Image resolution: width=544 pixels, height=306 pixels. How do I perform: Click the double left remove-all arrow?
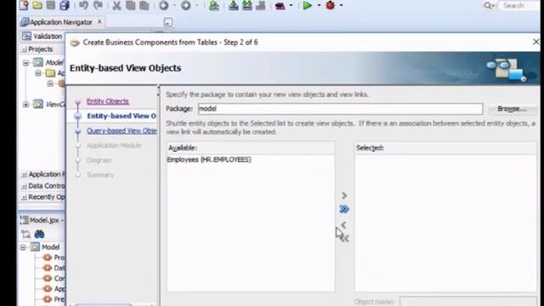(344, 238)
